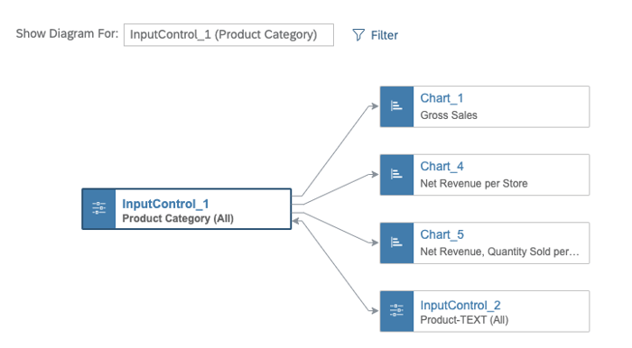Click the InputControl_1 slider icon
Screen dimensions: 632x348
pyautogui.click(x=98, y=209)
